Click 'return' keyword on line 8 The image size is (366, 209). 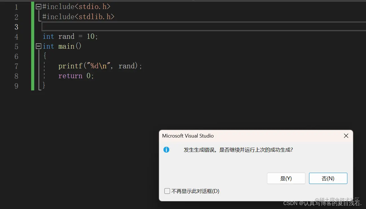(x=70, y=76)
